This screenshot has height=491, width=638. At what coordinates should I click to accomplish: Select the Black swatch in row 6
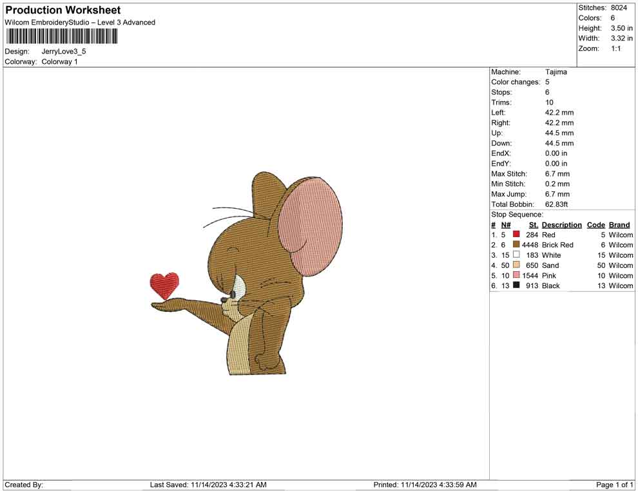tap(515, 285)
